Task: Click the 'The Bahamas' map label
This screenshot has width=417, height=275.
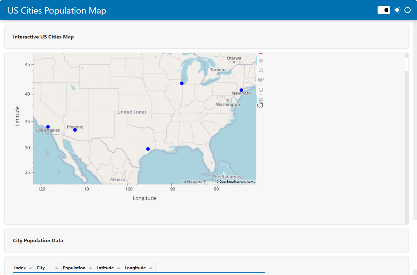Action: (226, 177)
